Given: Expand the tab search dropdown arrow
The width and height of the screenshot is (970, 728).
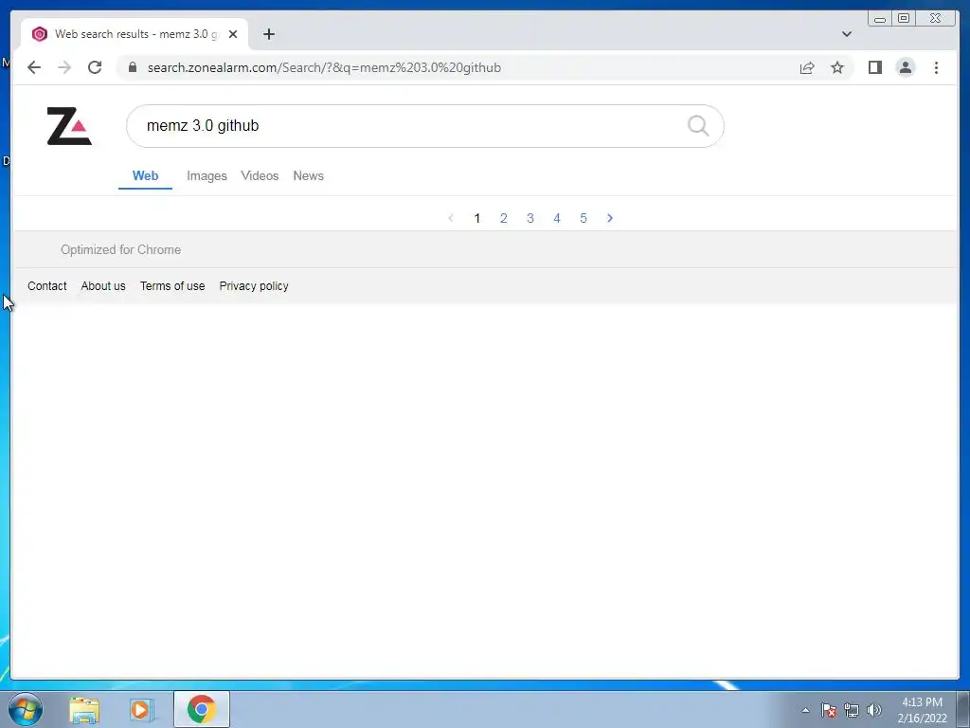Looking at the screenshot, I should click(846, 34).
